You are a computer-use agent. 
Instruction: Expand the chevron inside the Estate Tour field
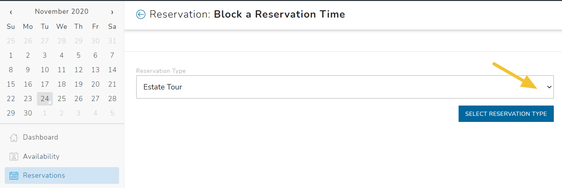point(549,87)
